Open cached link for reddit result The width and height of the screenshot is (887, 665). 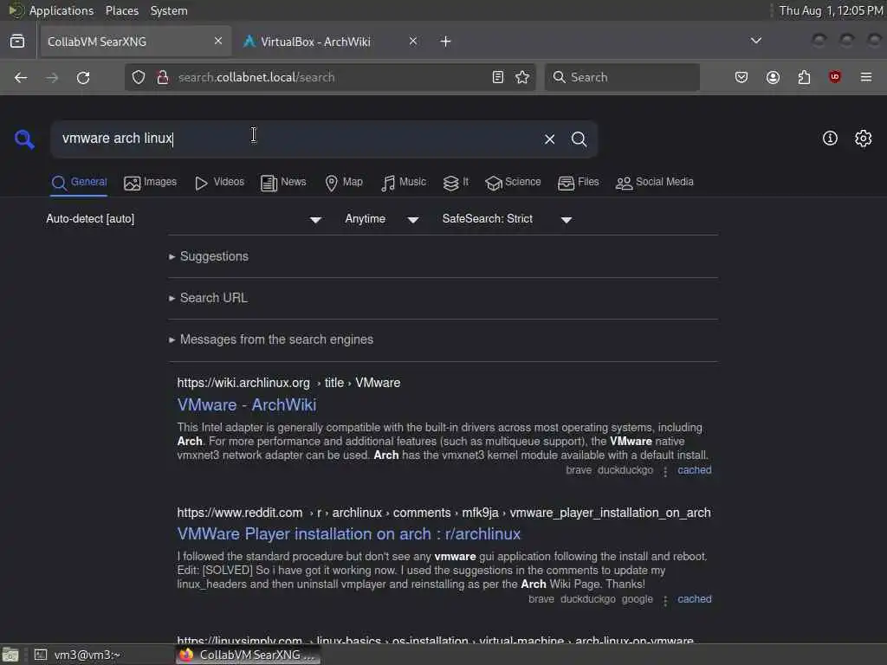click(x=695, y=599)
